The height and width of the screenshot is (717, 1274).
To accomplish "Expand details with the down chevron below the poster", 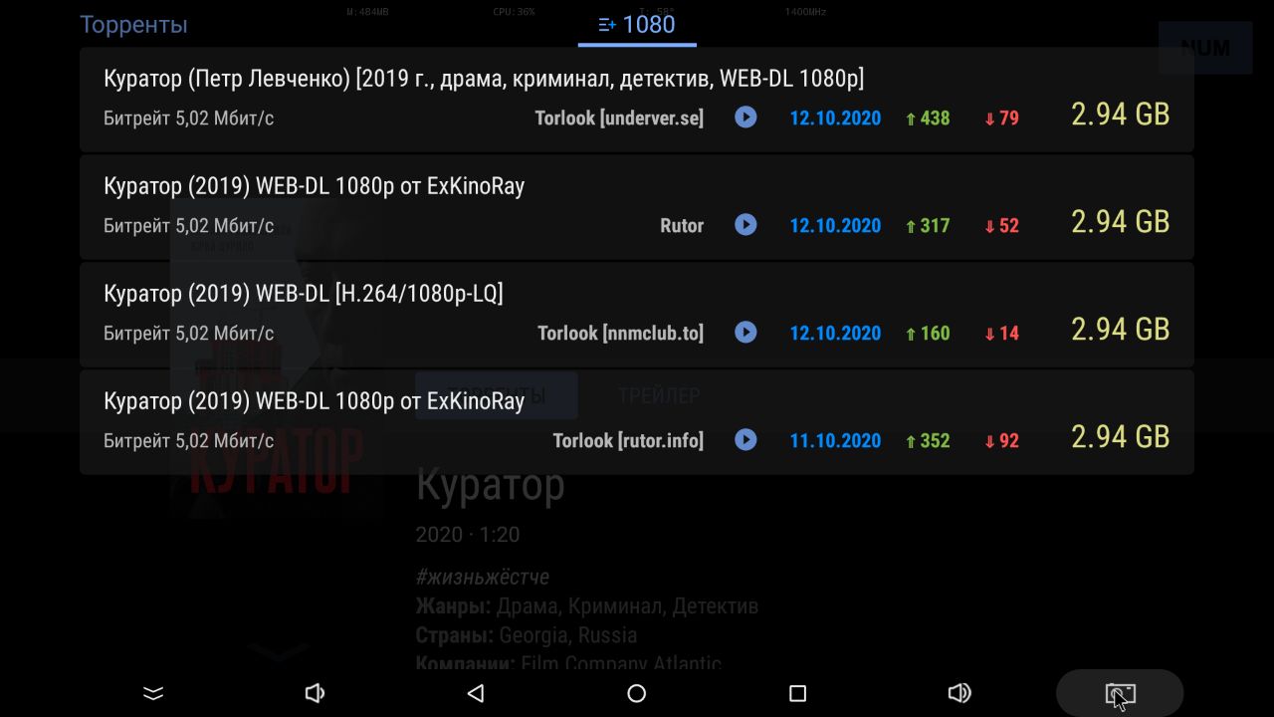I will pos(278,652).
